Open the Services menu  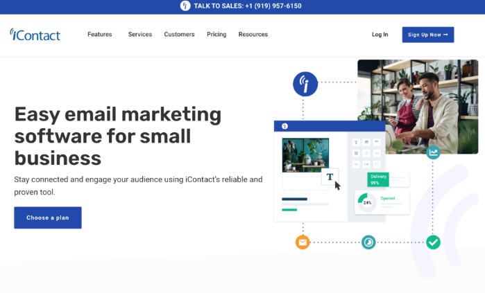click(140, 34)
